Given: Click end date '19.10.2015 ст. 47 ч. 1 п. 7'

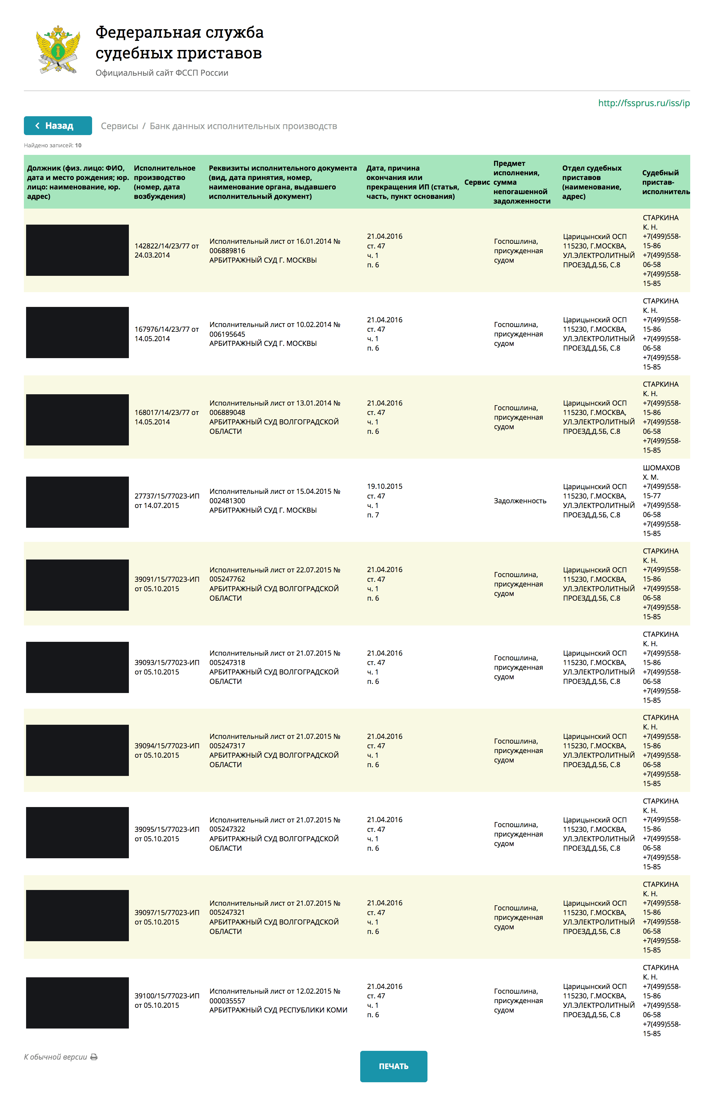Looking at the screenshot, I should click(x=384, y=500).
